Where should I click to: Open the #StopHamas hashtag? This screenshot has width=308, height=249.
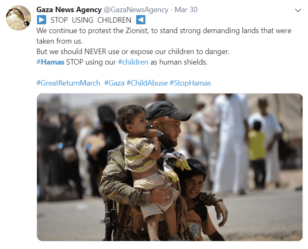[x=190, y=83]
